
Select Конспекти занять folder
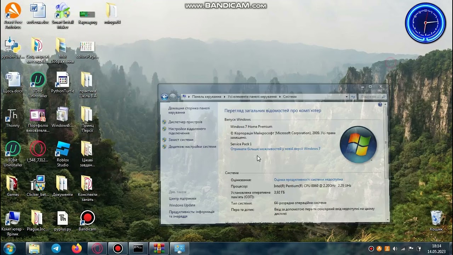[x=87, y=188]
